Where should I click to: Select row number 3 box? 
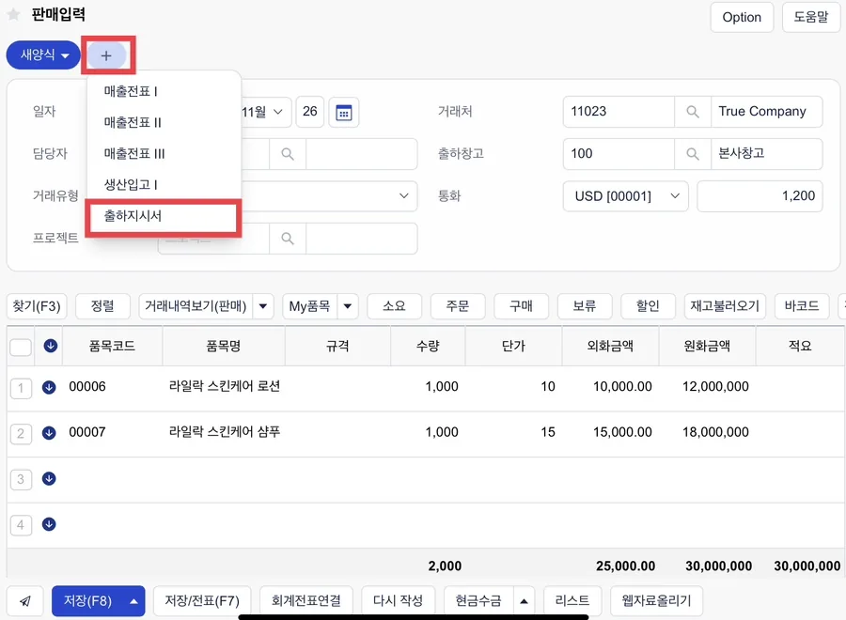pos(21,479)
